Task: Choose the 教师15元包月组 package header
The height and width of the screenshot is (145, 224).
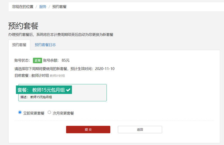Action: [44, 90]
